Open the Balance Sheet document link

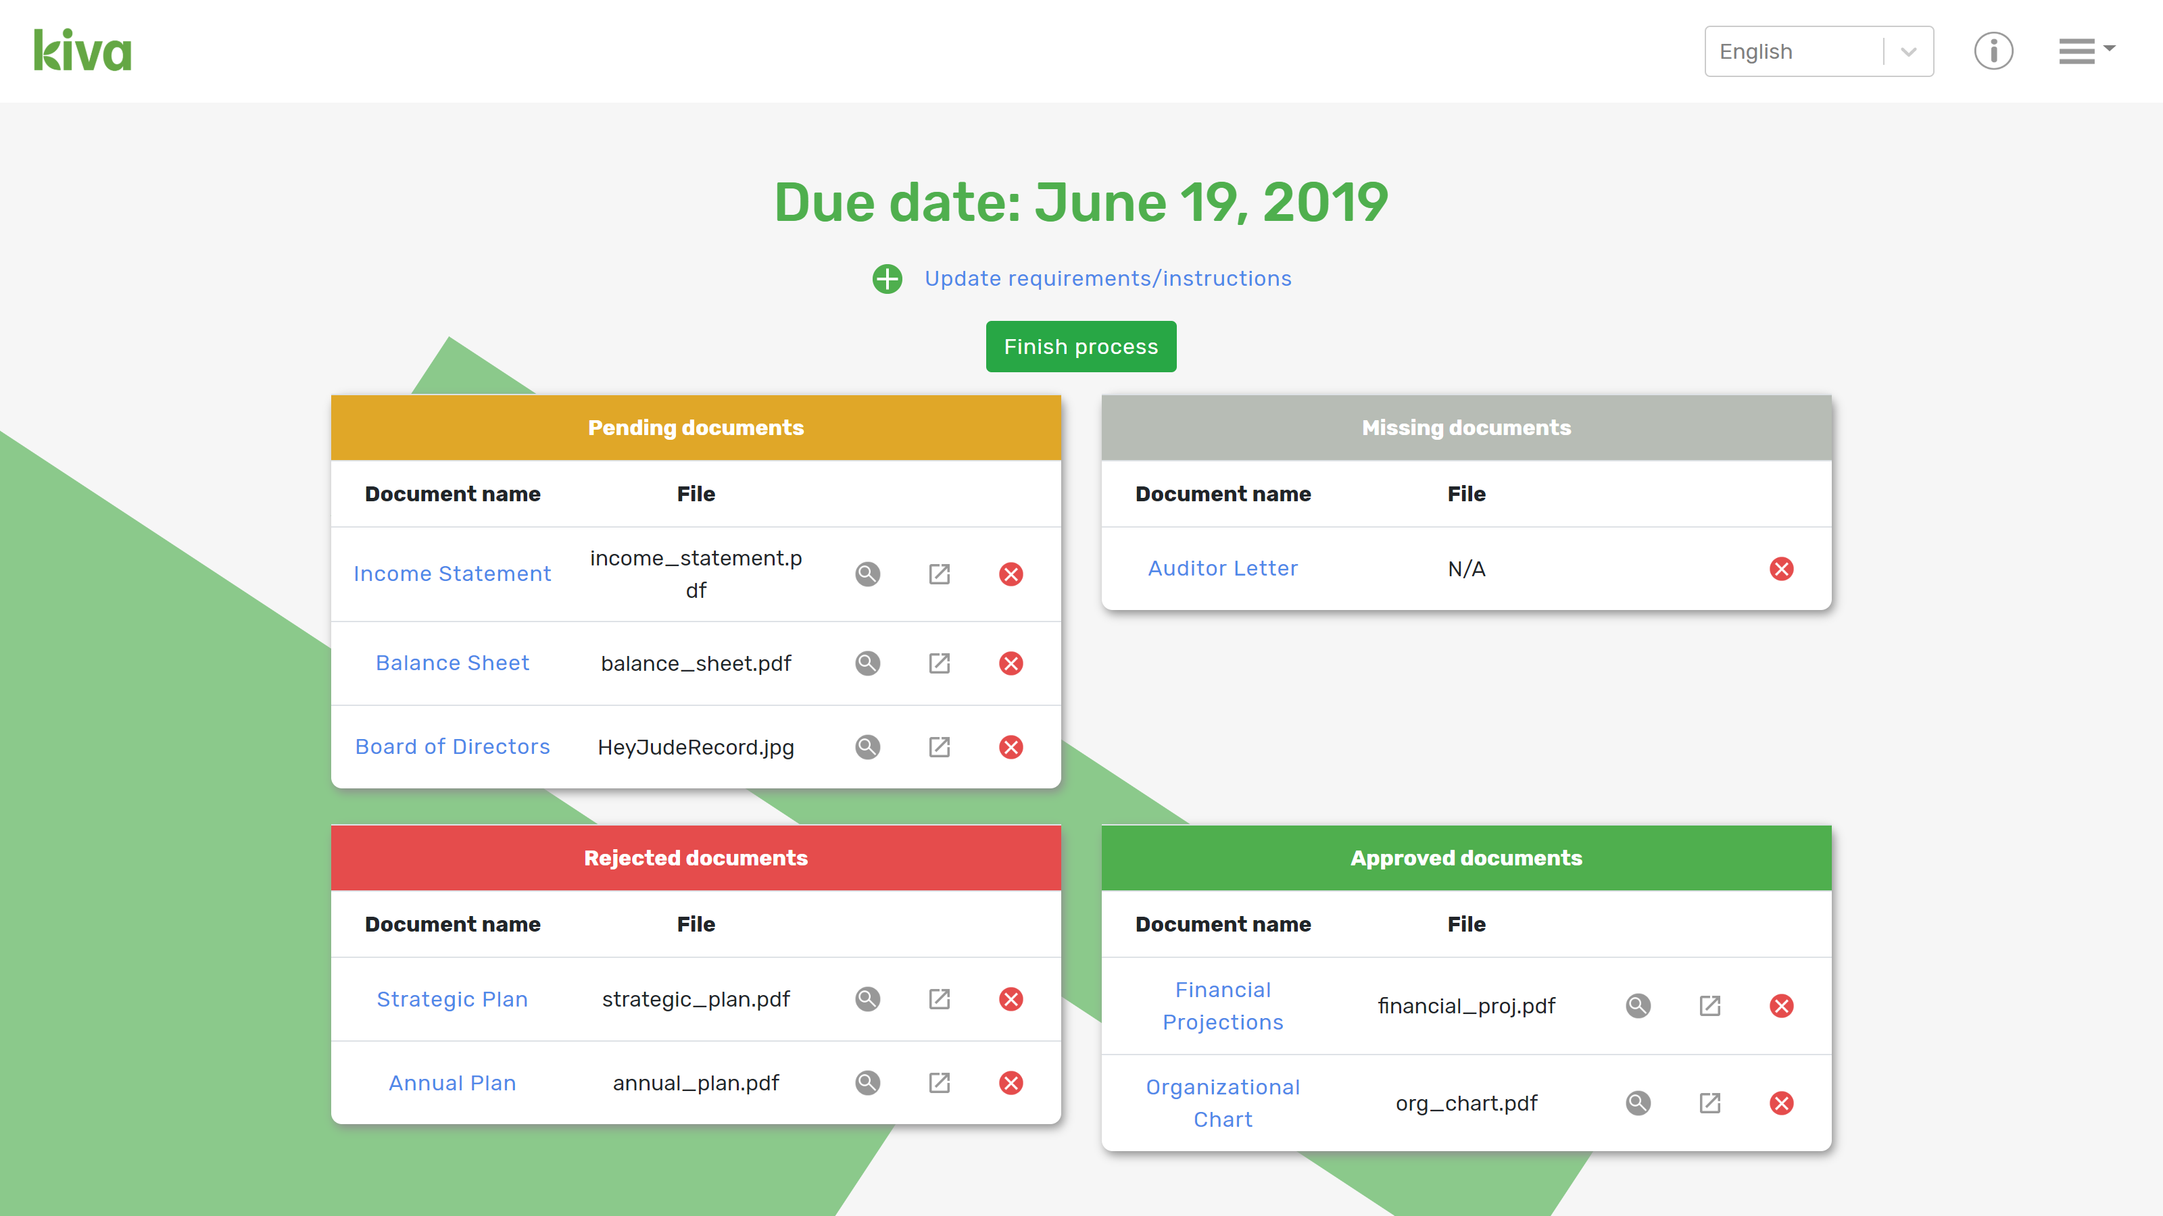coord(452,663)
